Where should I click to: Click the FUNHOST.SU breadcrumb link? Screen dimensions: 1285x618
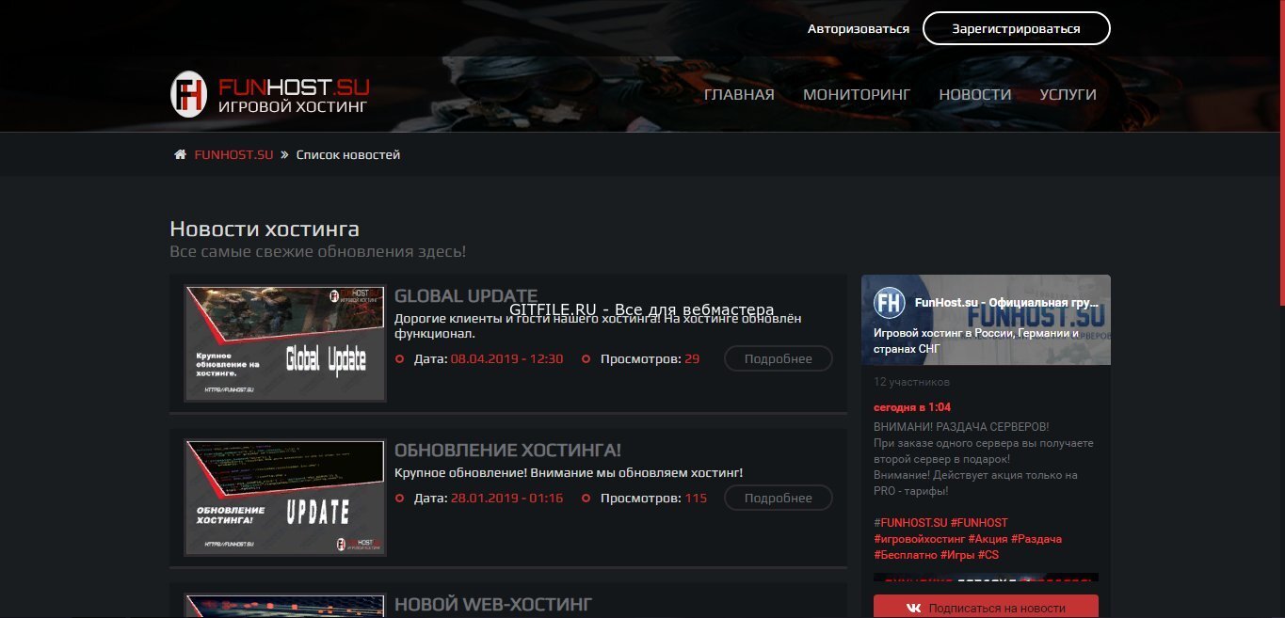[x=233, y=154]
